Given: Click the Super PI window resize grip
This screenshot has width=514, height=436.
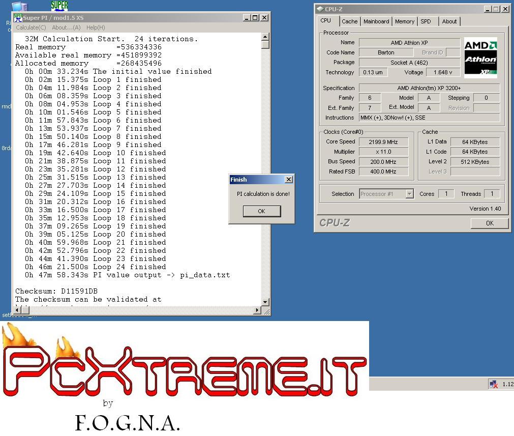Looking at the screenshot, I should point(266,311).
